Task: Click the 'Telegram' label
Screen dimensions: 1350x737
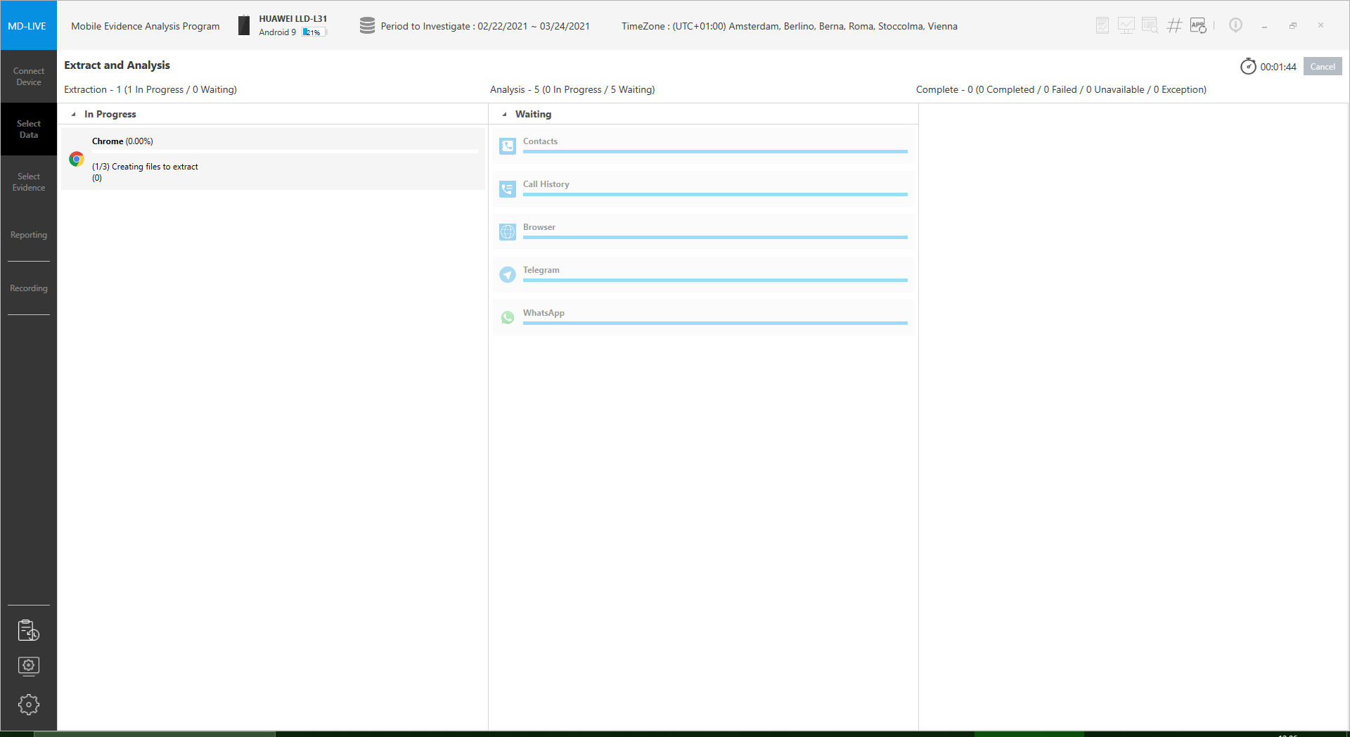Action: (x=541, y=270)
